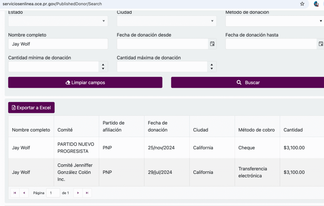The width and height of the screenshot is (324, 206).
Task: Select the PARTIDO NUEVO PROGRESISTA cell
Action: tap(76, 147)
